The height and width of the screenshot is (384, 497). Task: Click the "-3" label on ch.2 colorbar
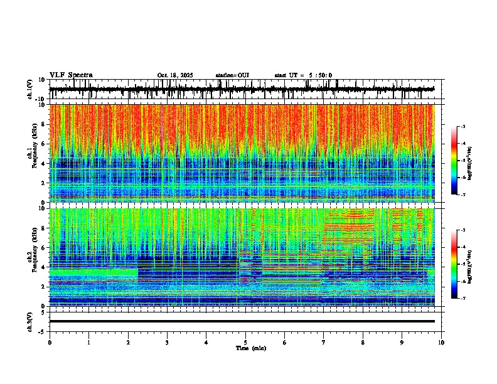462,230
